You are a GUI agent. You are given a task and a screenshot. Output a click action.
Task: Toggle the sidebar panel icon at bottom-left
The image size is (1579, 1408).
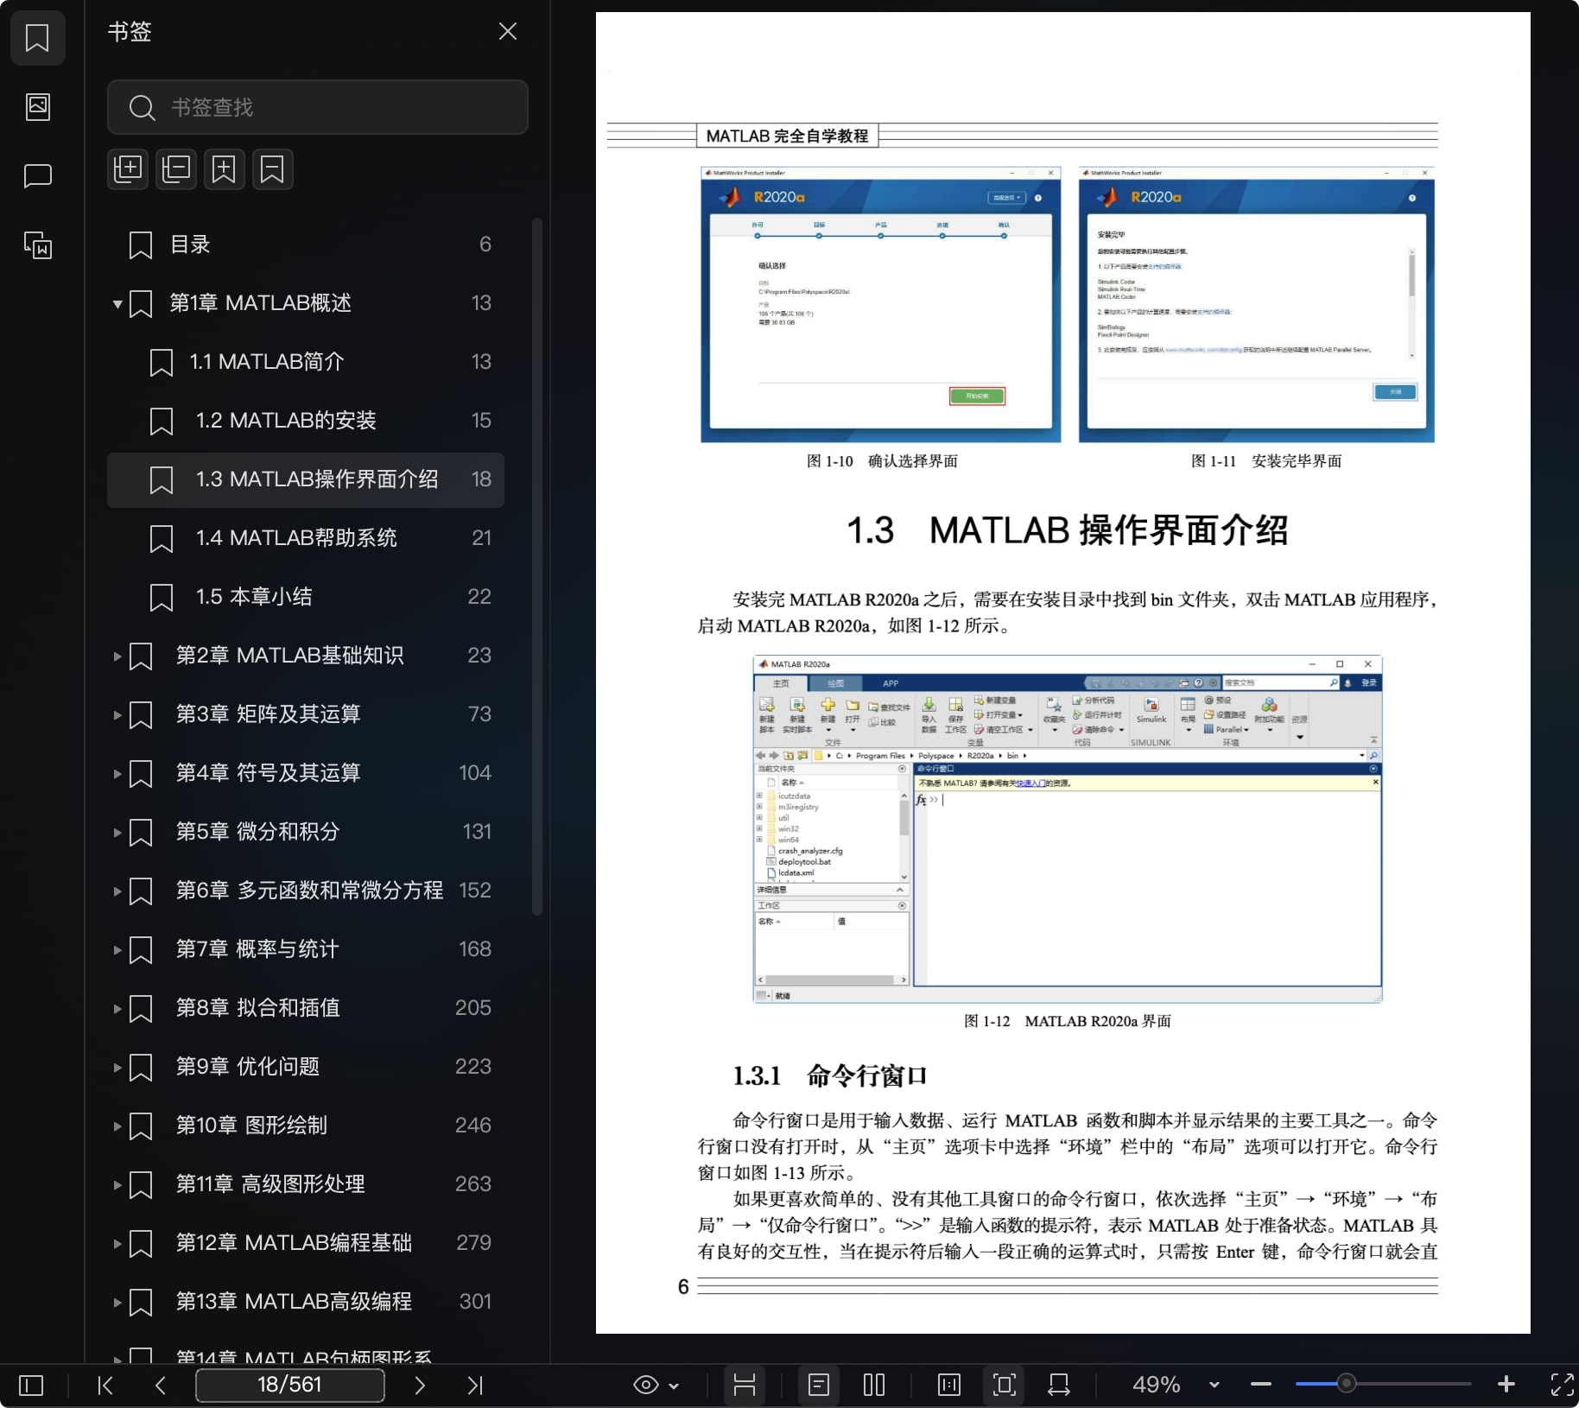click(x=31, y=1386)
